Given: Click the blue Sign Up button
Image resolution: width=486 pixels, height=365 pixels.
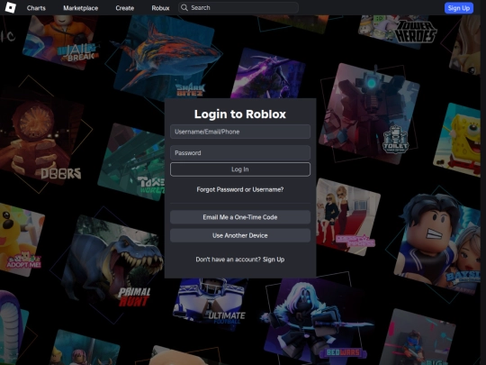Looking at the screenshot, I should 459,8.
